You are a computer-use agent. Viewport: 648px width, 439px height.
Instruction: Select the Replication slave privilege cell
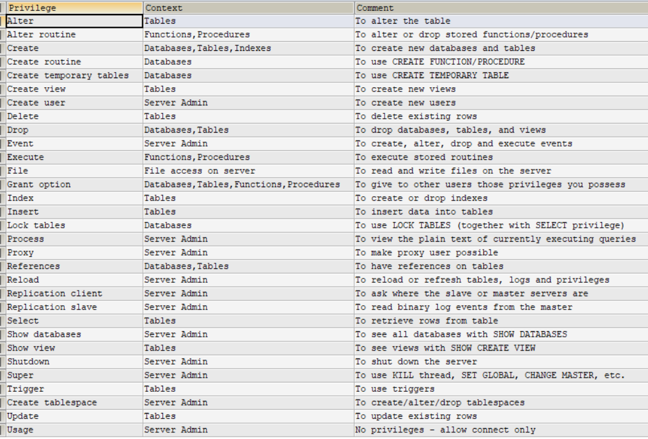pos(74,307)
